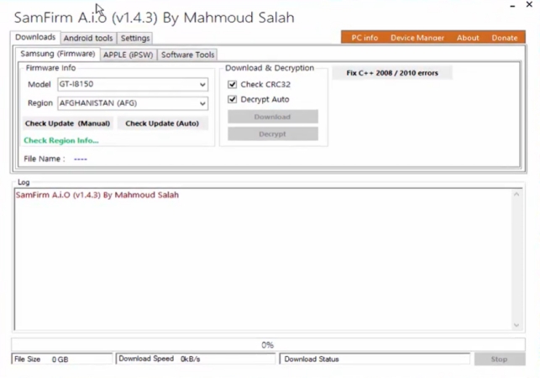Click the red SamFirm log entry line
Screen dimensions: 540x378
click(x=97, y=195)
